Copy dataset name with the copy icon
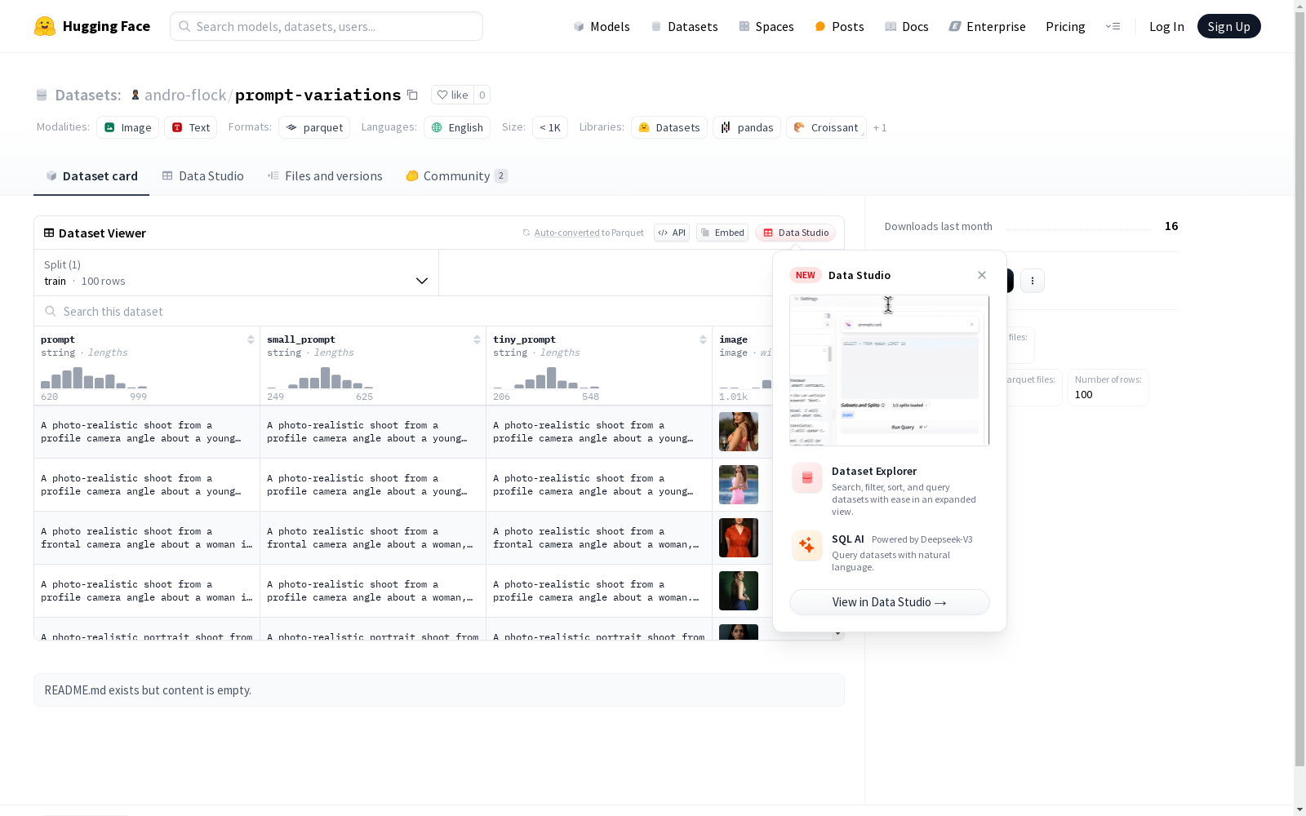1306x816 pixels. click(x=413, y=95)
